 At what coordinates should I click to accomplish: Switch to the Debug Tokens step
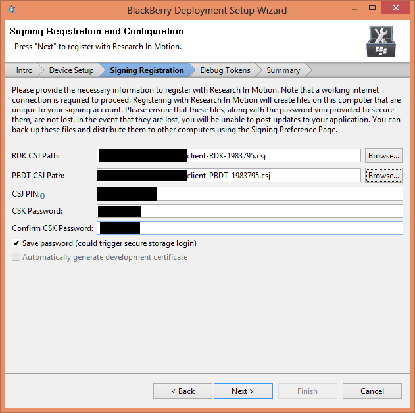(x=225, y=70)
